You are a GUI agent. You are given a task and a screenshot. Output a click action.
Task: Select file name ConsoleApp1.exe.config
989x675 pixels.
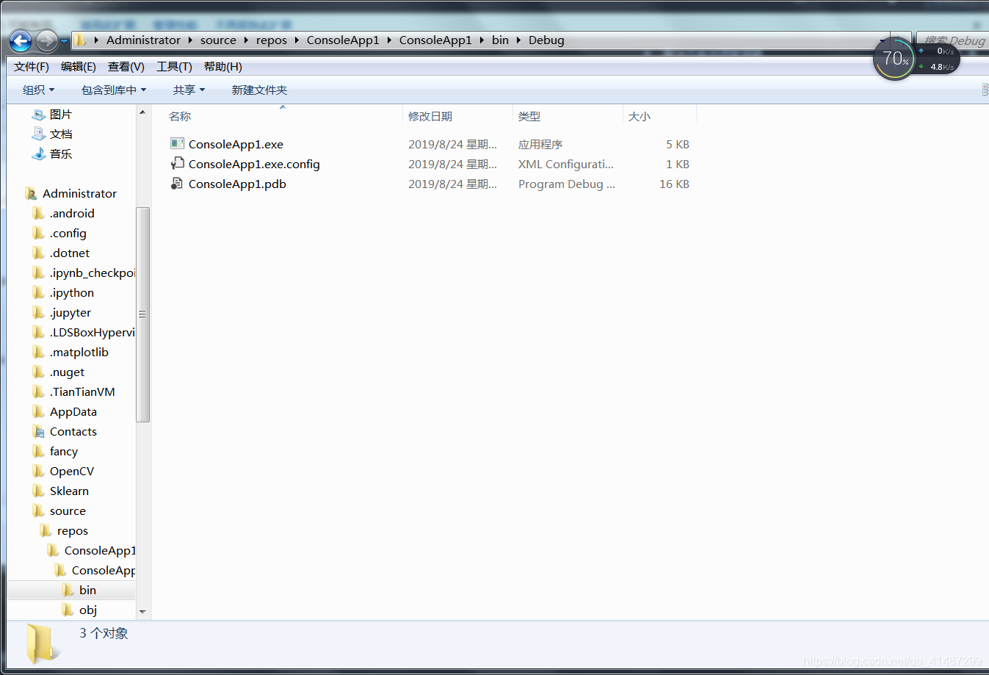click(x=254, y=165)
